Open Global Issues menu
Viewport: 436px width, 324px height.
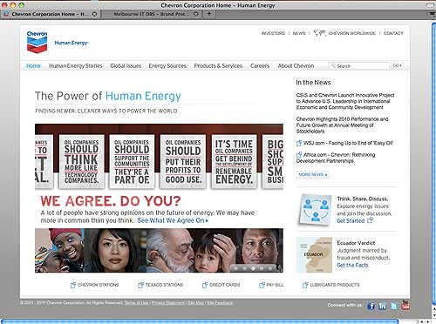point(126,66)
